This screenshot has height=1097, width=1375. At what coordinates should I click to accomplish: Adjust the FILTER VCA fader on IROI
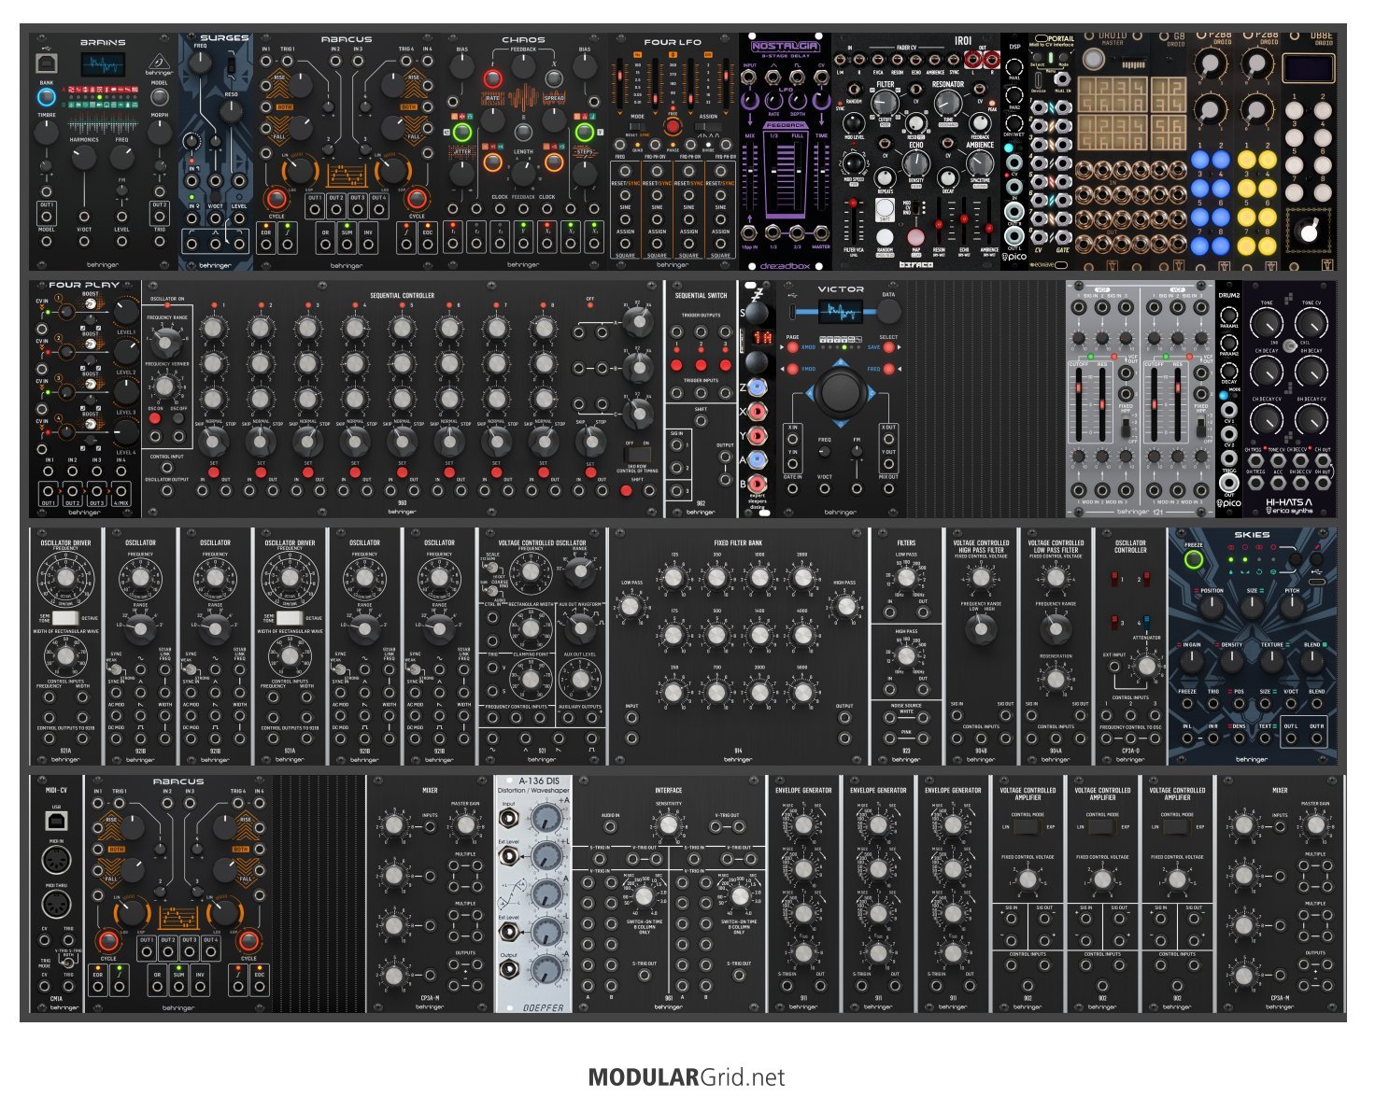853,221
